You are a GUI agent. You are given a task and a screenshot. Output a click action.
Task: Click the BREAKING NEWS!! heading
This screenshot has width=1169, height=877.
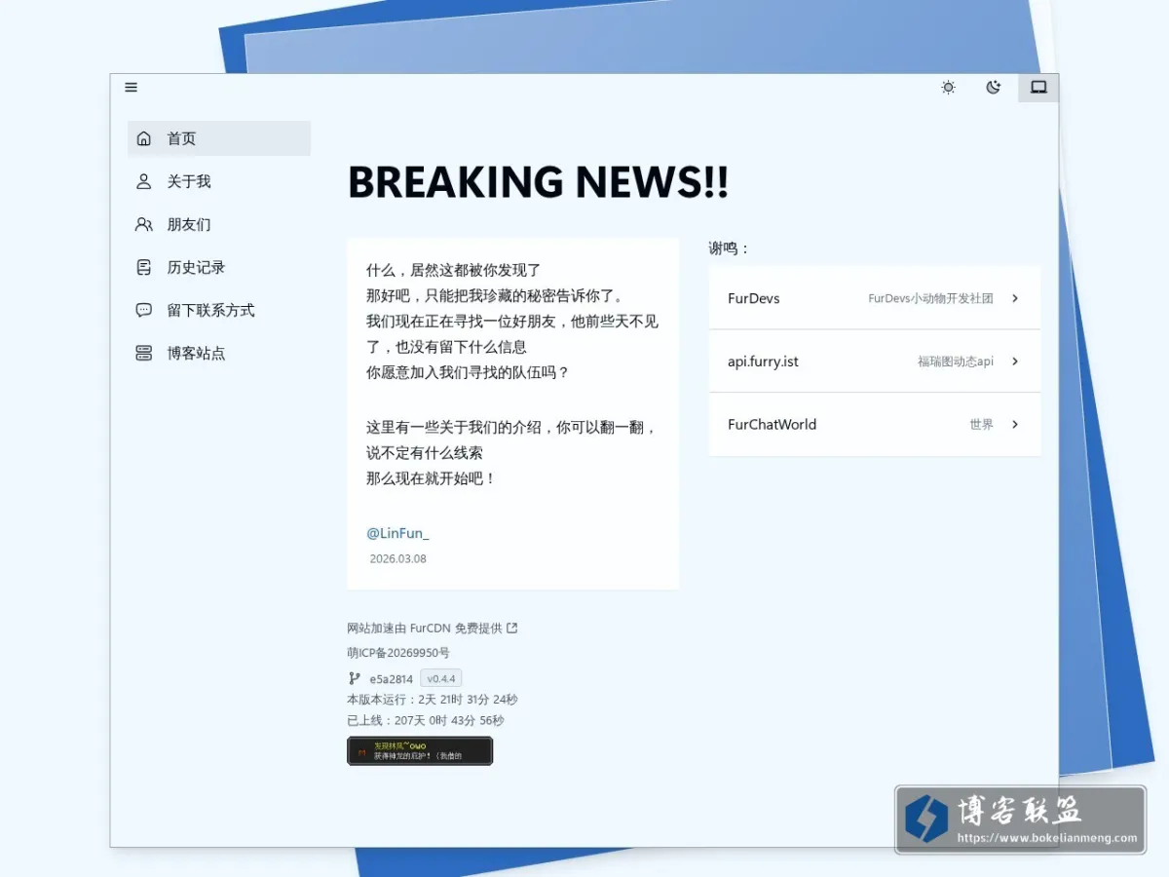tap(538, 182)
